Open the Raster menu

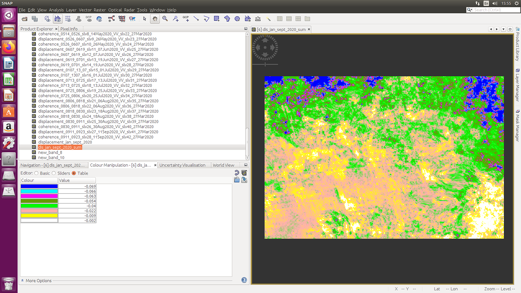coord(100,10)
